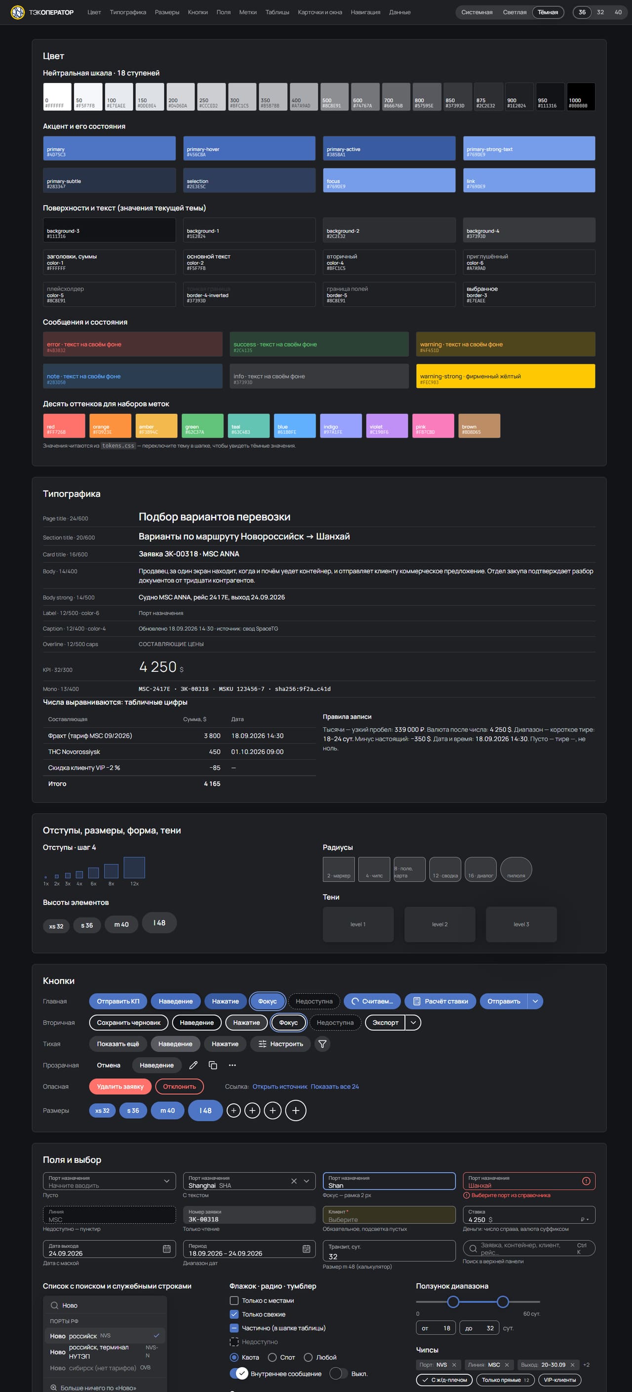
Task: Click the sliders icon on «Настроить» button
Action: coord(262,1044)
